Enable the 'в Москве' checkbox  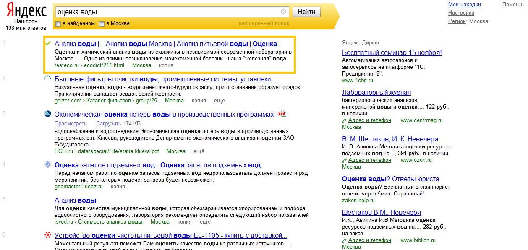(x=102, y=24)
